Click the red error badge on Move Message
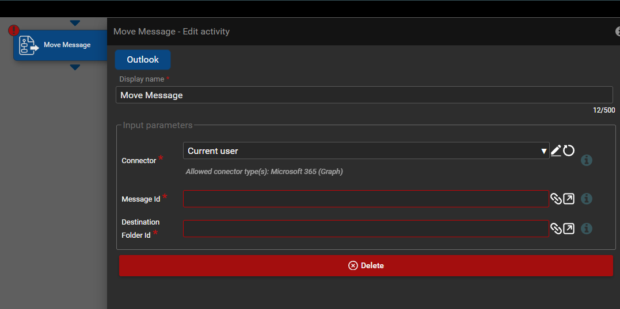 pyautogui.click(x=14, y=30)
